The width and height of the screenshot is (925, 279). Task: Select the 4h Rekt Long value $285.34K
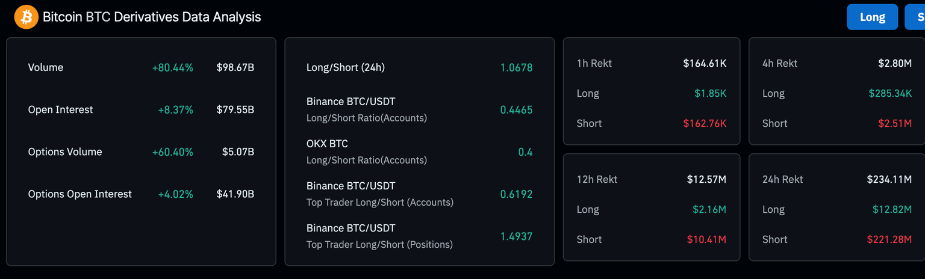(x=890, y=93)
